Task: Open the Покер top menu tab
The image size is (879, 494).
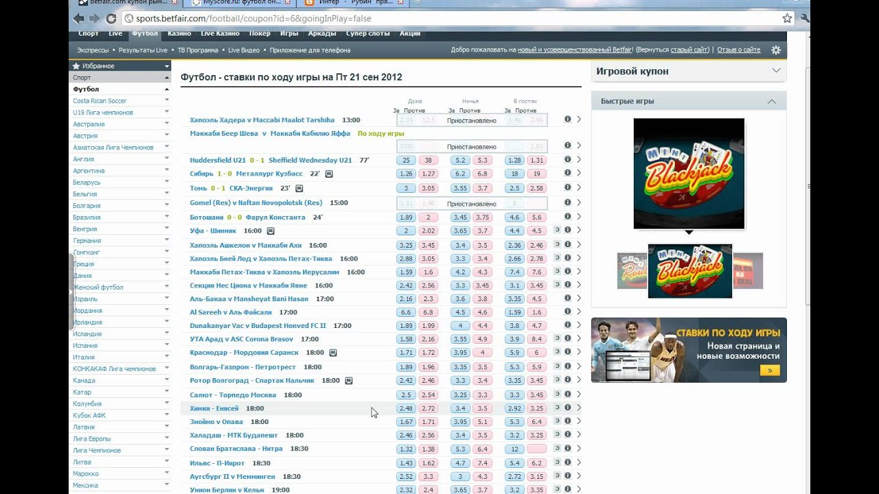Action: coord(260,33)
